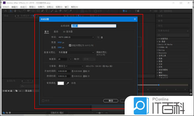Open the 预设 HDTV 1080 25 dropdown

click(76, 37)
